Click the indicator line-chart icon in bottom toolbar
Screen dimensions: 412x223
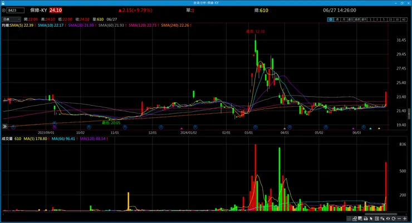pyautogui.click(x=355, y=219)
